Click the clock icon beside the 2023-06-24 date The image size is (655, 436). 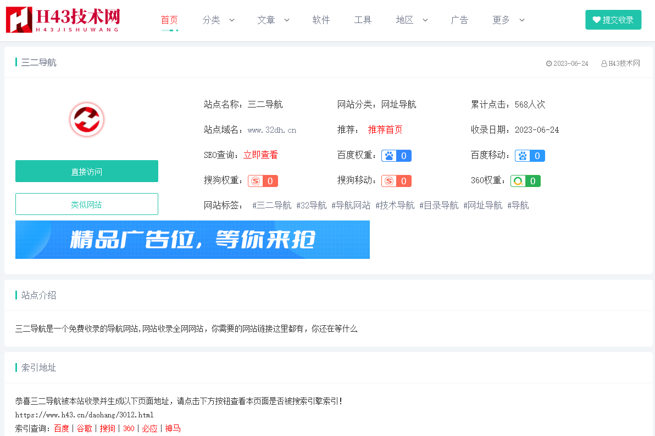[x=548, y=64]
